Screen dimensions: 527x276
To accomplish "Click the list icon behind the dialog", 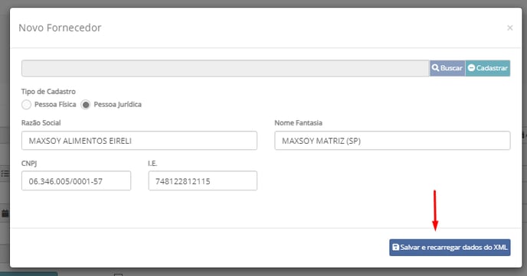I will pos(5,174).
